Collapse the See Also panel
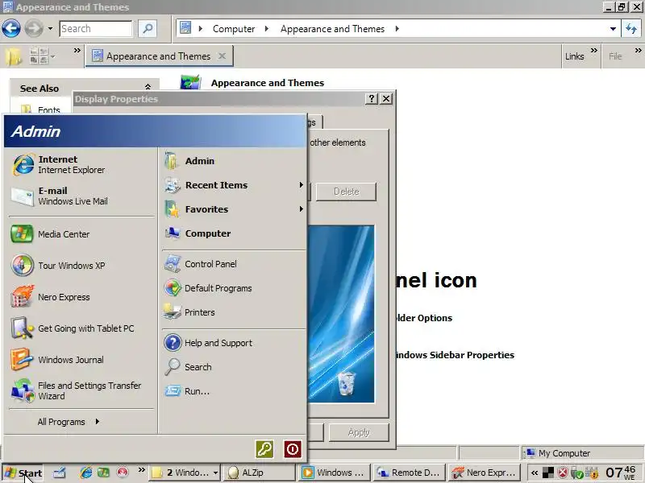Screen dimensions: 645x483 click(x=148, y=87)
